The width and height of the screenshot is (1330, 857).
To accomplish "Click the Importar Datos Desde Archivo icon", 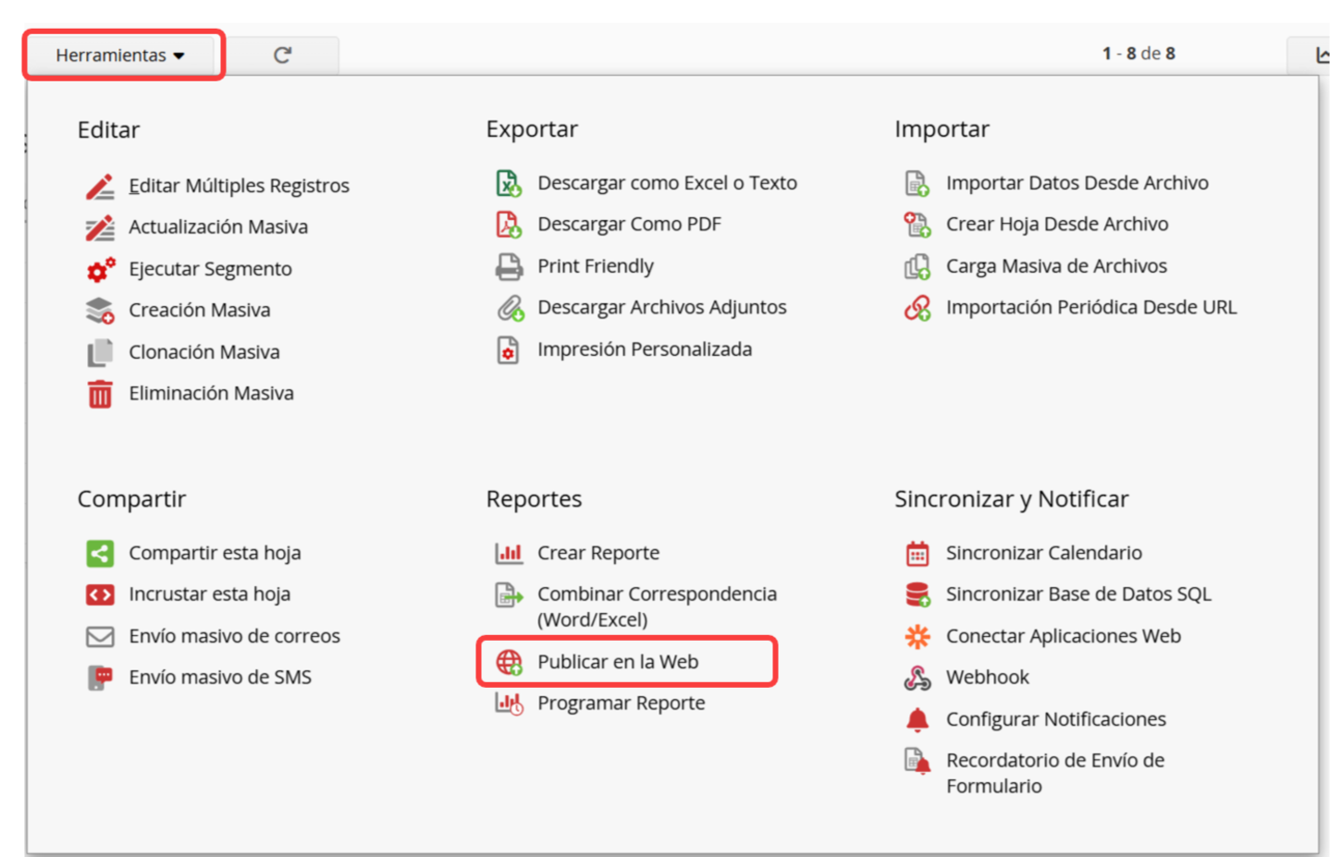I will [x=917, y=183].
